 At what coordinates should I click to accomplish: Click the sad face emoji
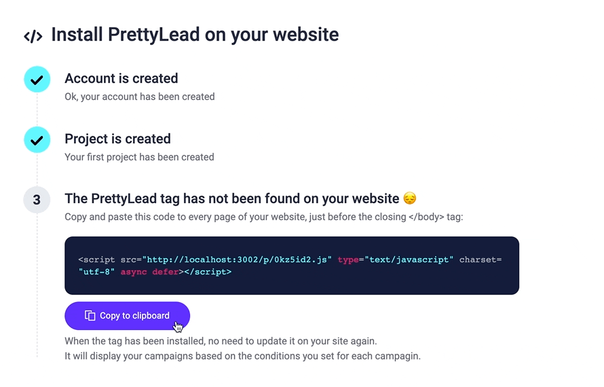pyautogui.click(x=410, y=198)
